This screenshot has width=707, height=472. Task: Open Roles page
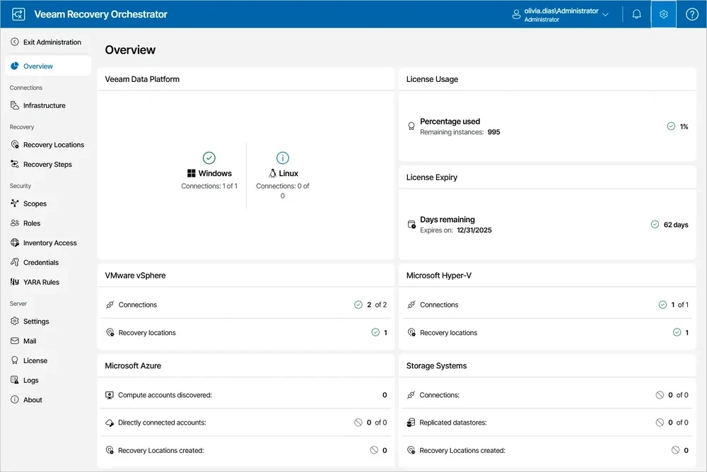point(25,223)
